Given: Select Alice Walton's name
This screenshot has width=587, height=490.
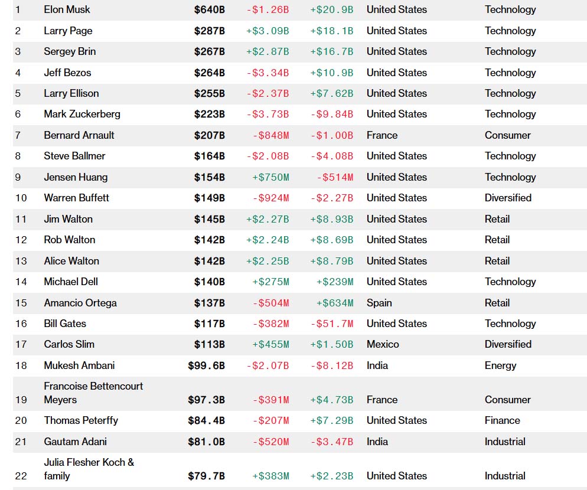Looking at the screenshot, I should click(x=71, y=261).
